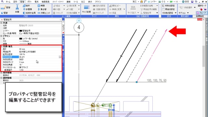This screenshot has width=208, height=117.
Task: Open 用途の設定 usage settings
Action: coord(168,9)
